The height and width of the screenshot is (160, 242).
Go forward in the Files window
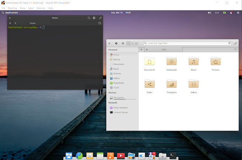click(x=123, y=43)
